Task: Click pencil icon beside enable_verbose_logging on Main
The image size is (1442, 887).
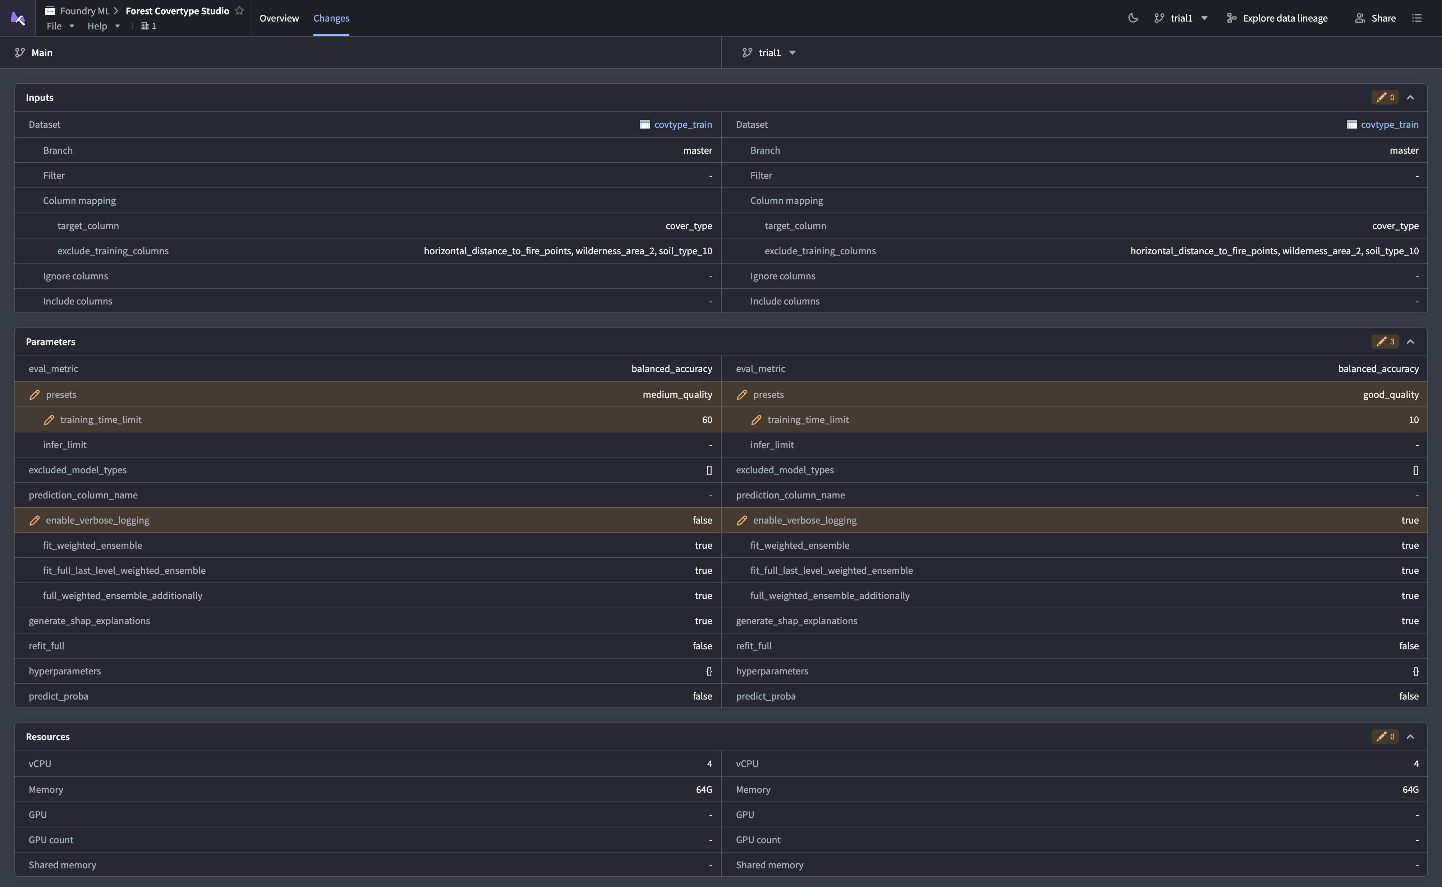Action: click(35, 520)
